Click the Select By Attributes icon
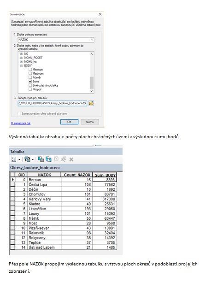211x306 pixels. 41,159
